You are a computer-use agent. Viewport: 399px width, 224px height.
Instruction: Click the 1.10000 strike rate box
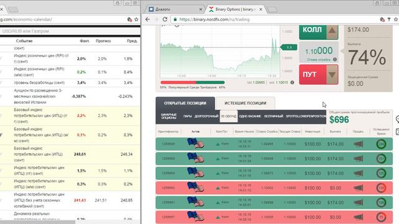click(x=319, y=52)
